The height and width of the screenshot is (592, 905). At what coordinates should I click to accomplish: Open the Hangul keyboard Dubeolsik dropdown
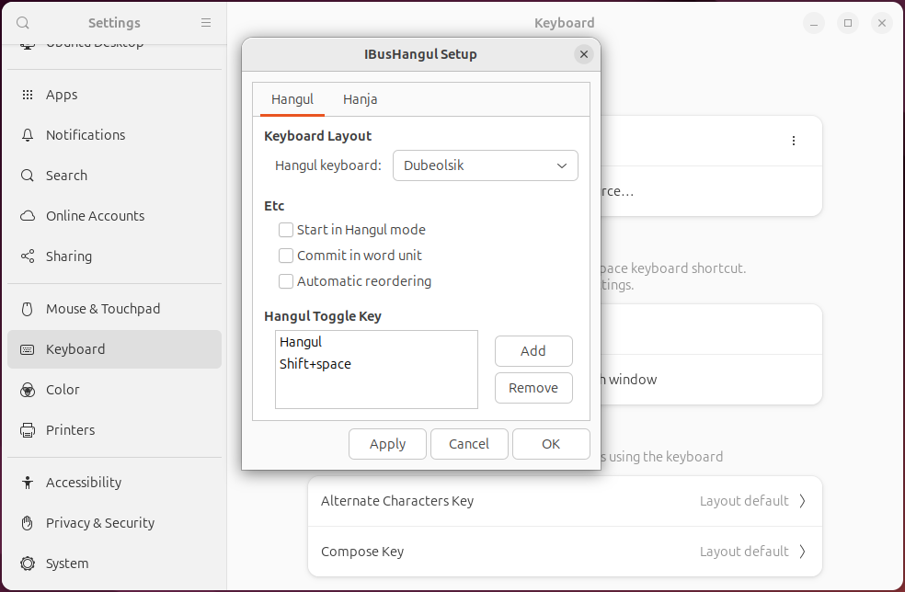[x=486, y=165]
